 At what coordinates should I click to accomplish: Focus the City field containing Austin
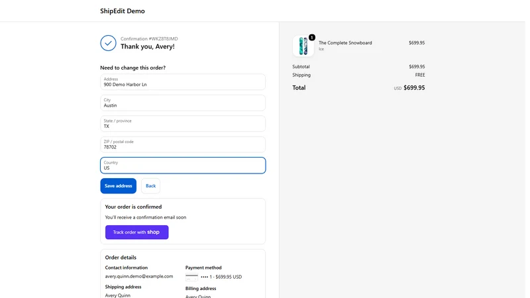[183, 103]
